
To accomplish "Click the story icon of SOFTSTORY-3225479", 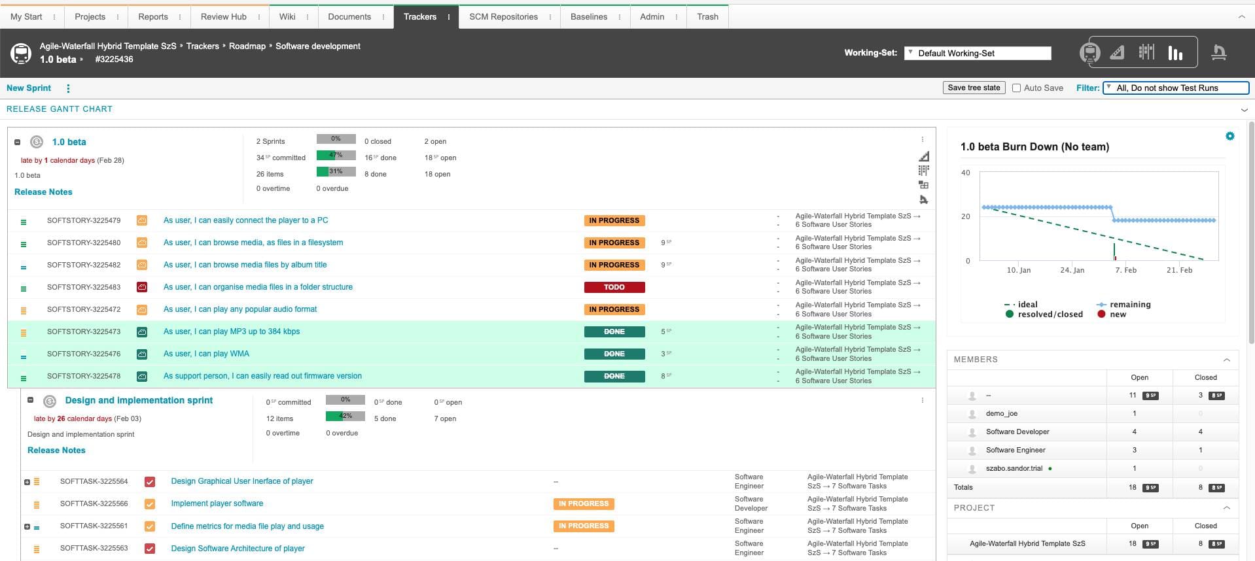I will [x=142, y=220].
